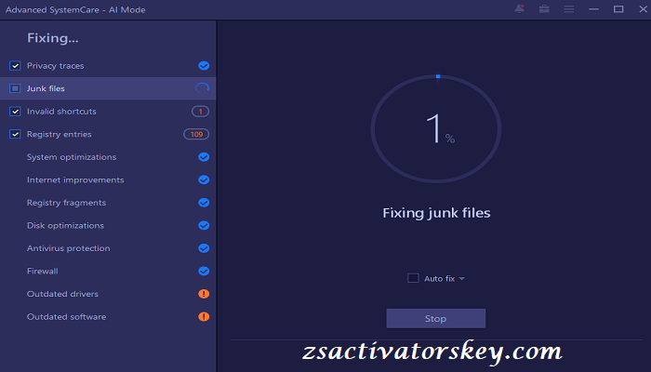Stop the fixing process
The image size is (651, 372).
(435, 318)
